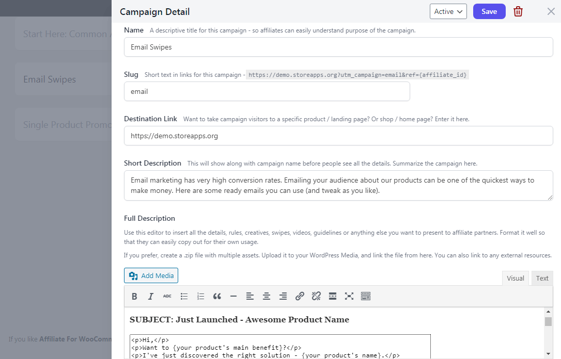Toggle the editor toolbar kitchen sink
Screen dimensions: 561x359
[366, 296]
